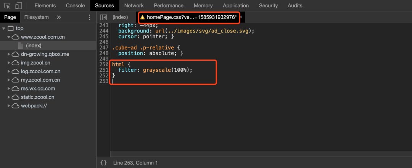Collapse the top frame tree node
This screenshot has width=412, height=168.
pyautogui.click(x=4, y=28)
